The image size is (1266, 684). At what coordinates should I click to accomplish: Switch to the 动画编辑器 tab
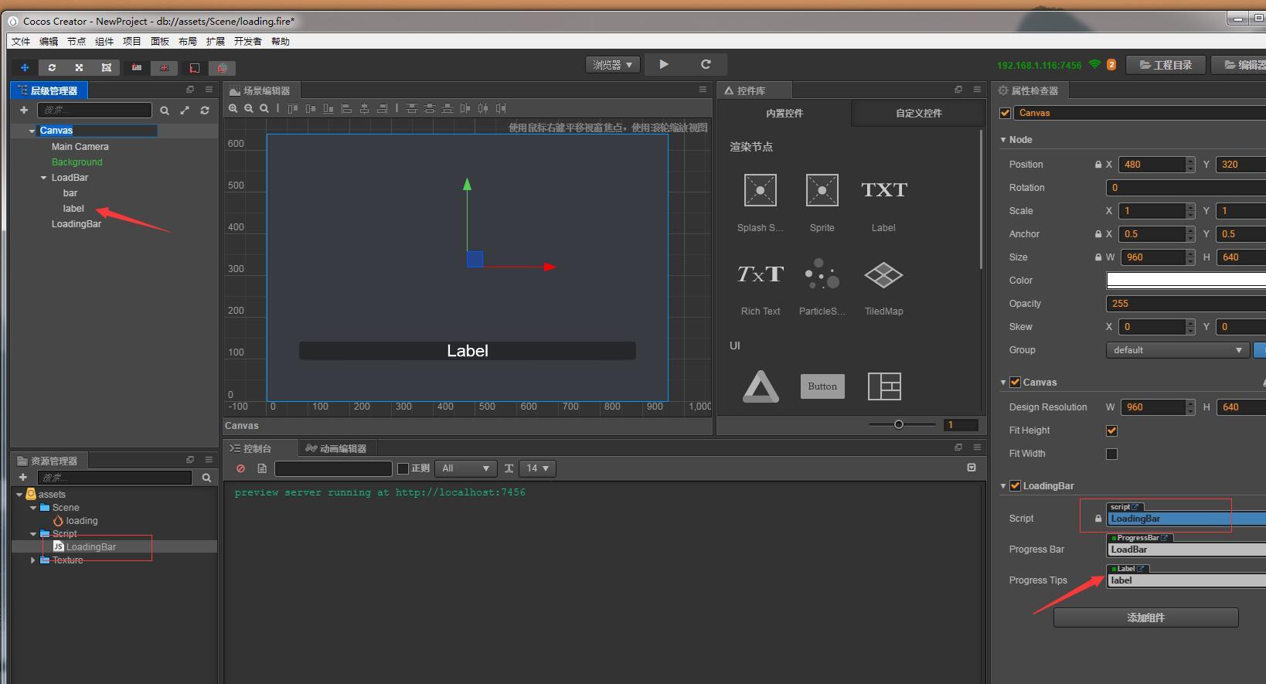point(337,448)
